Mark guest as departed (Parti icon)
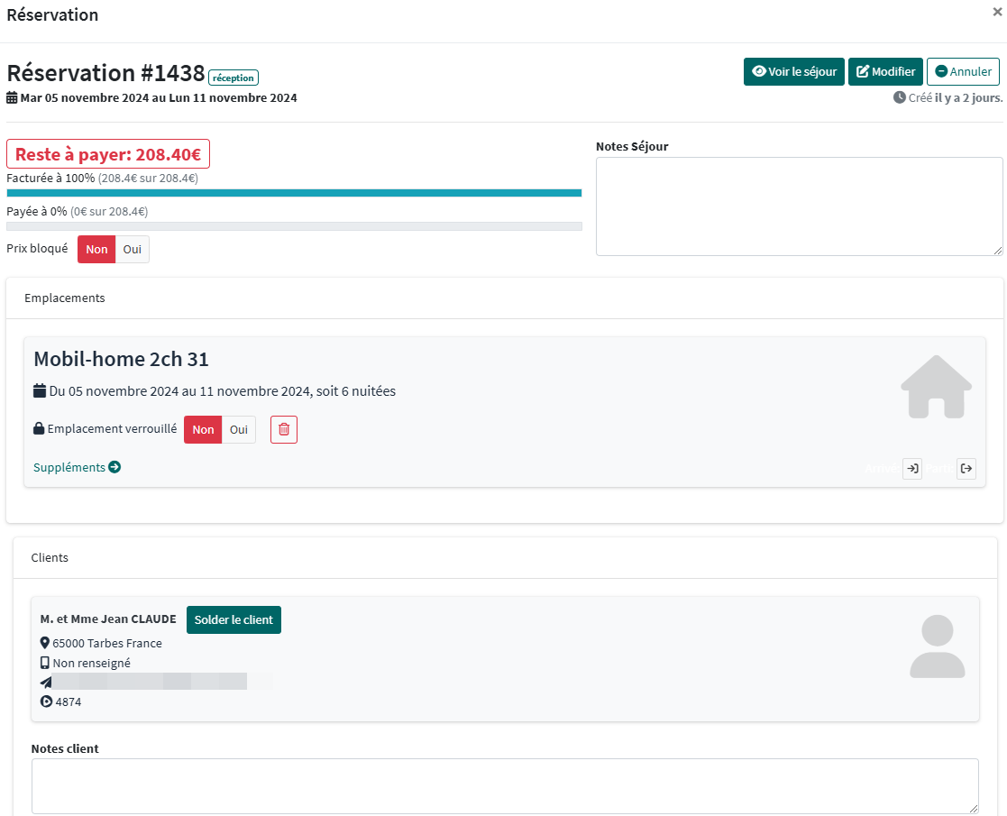The image size is (1007, 816). coord(966,469)
